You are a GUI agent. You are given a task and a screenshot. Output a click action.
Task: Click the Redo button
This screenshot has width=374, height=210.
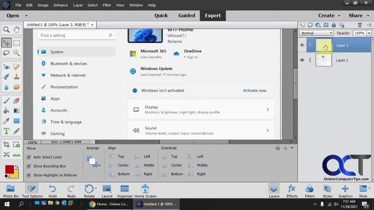pyautogui.click(x=71, y=191)
